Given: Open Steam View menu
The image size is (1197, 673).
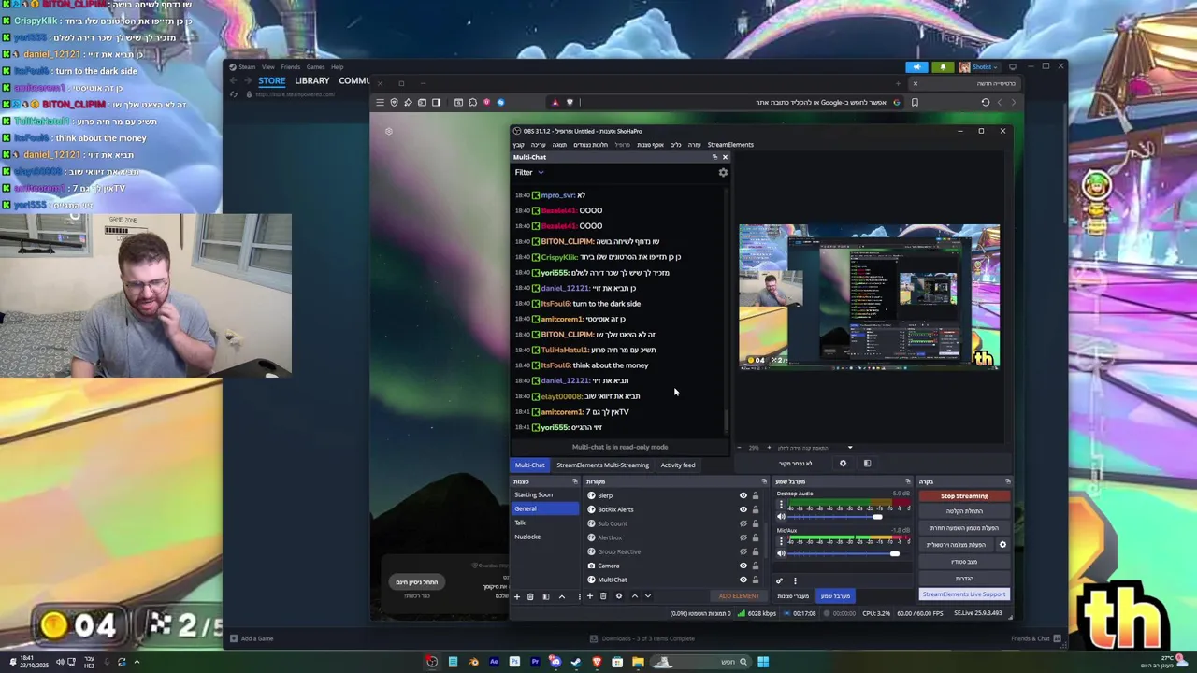Looking at the screenshot, I should (x=268, y=67).
